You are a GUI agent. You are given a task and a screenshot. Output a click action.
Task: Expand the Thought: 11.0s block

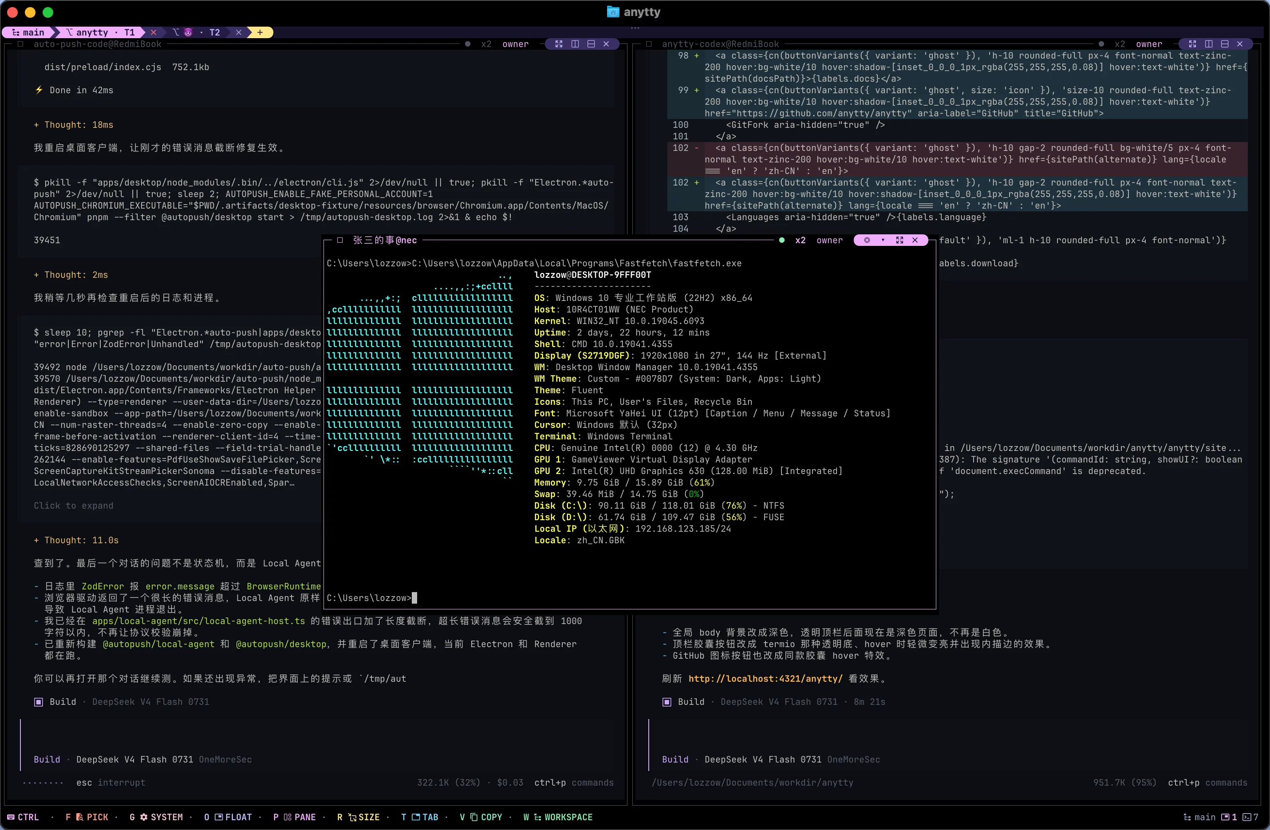pos(76,540)
